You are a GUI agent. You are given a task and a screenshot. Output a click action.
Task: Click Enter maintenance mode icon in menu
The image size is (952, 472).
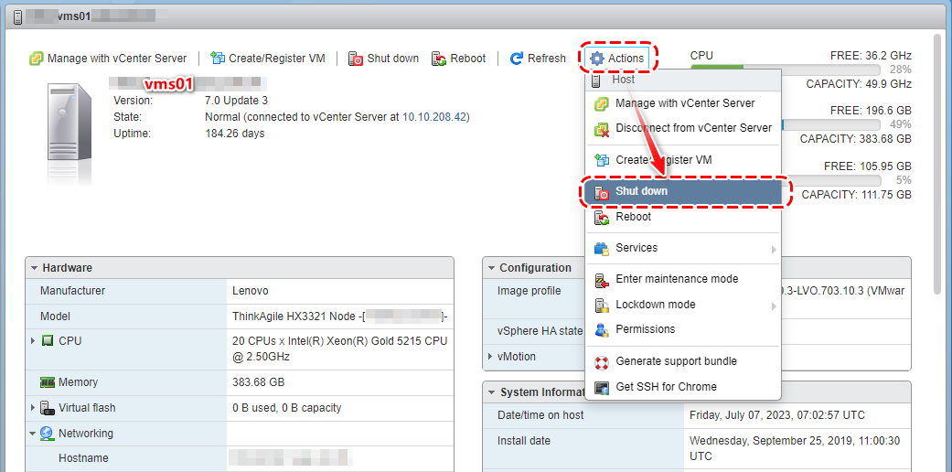coord(601,280)
